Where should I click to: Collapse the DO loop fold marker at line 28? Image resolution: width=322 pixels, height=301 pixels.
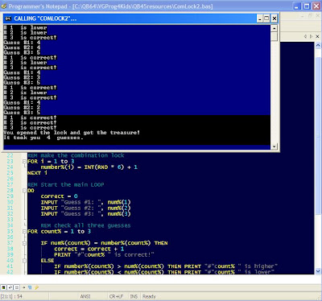point(24,191)
